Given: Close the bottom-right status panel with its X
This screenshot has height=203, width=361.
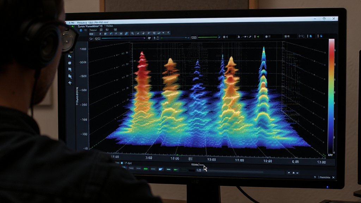Looking at the screenshot, I should pyautogui.click(x=333, y=178).
